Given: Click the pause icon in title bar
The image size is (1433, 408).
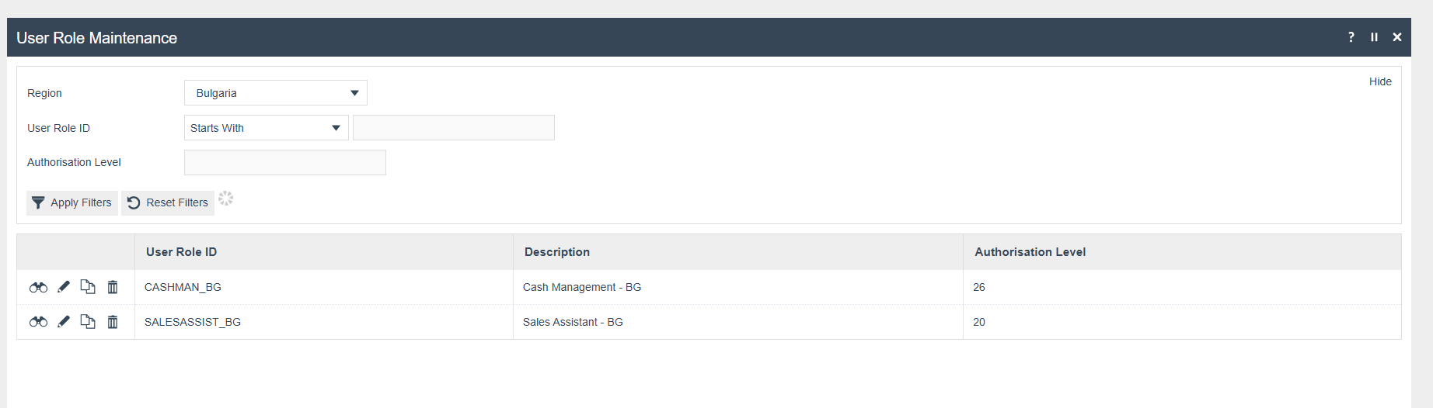Looking at the screenshot, I should click(1374, 37).
